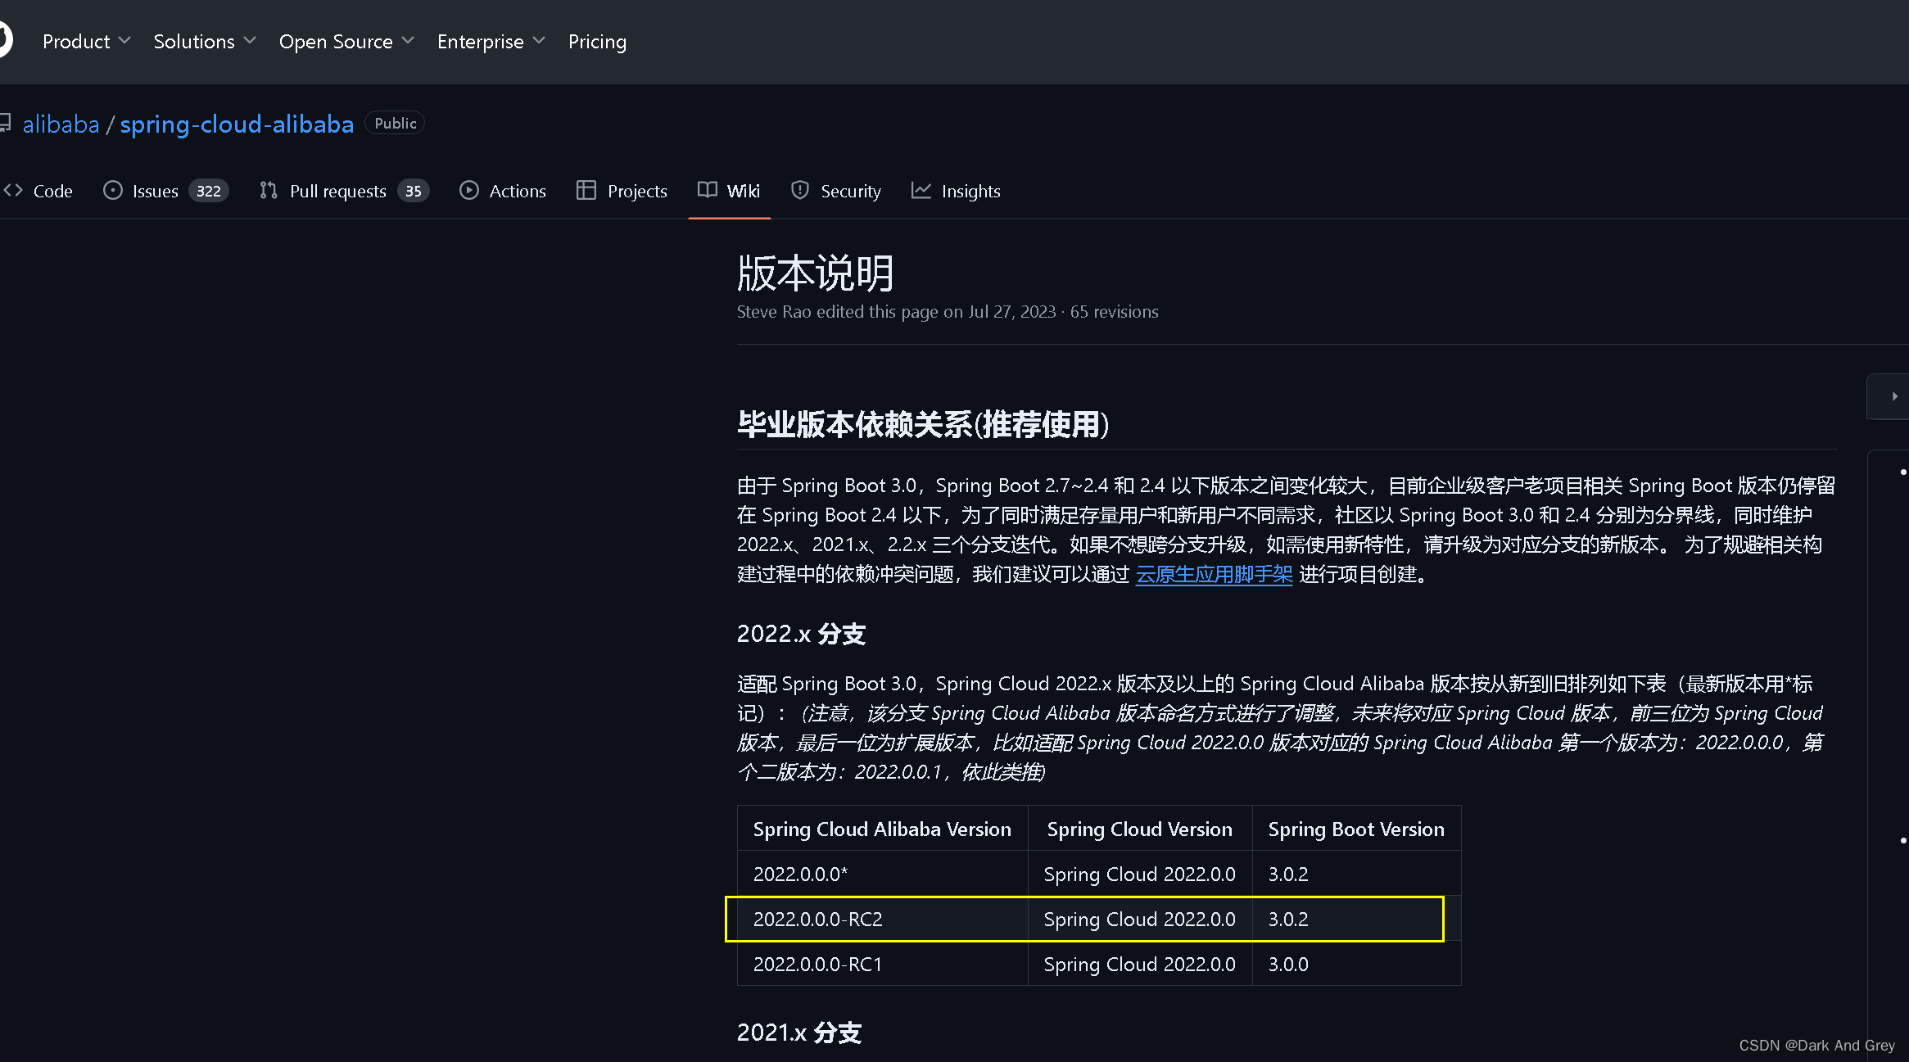Expand the Enterprise dropdown menu
The image size is (1909, 1062).
[491, 41]
